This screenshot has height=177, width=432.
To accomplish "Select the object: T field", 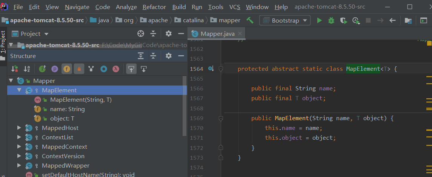I will 62,119.
